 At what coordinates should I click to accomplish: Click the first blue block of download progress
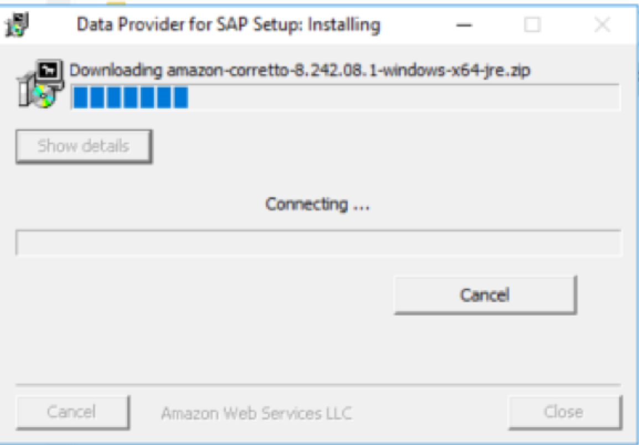pos(80,99)
